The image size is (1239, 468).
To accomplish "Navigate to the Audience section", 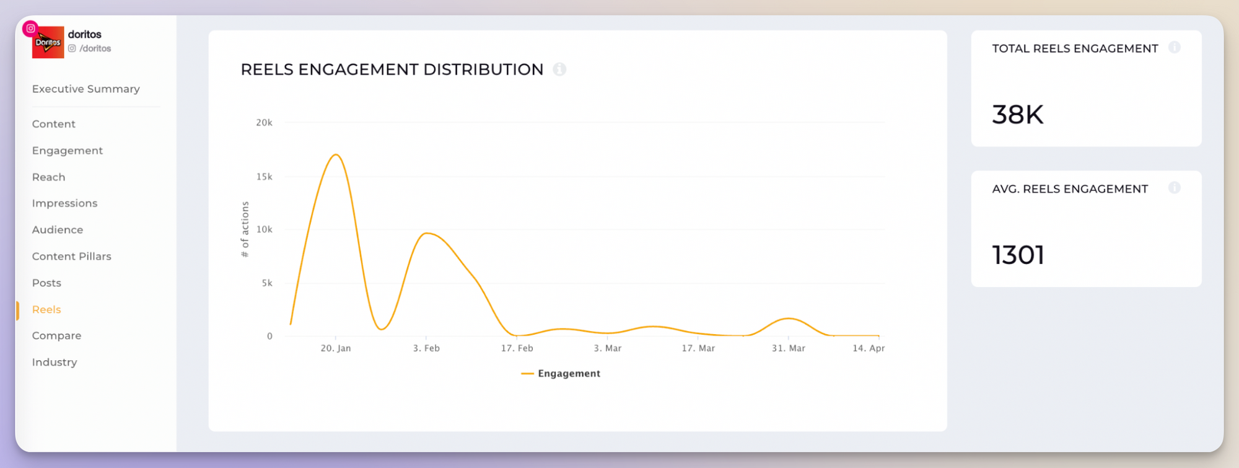I will 58,230.
